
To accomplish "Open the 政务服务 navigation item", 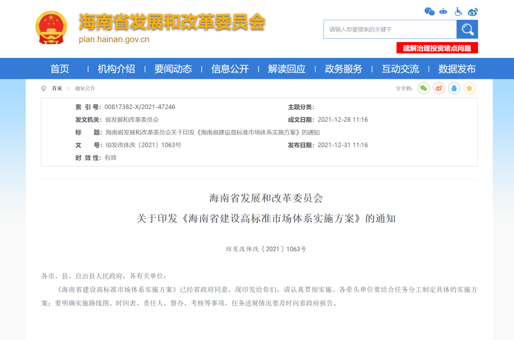I will coord(343,69).
